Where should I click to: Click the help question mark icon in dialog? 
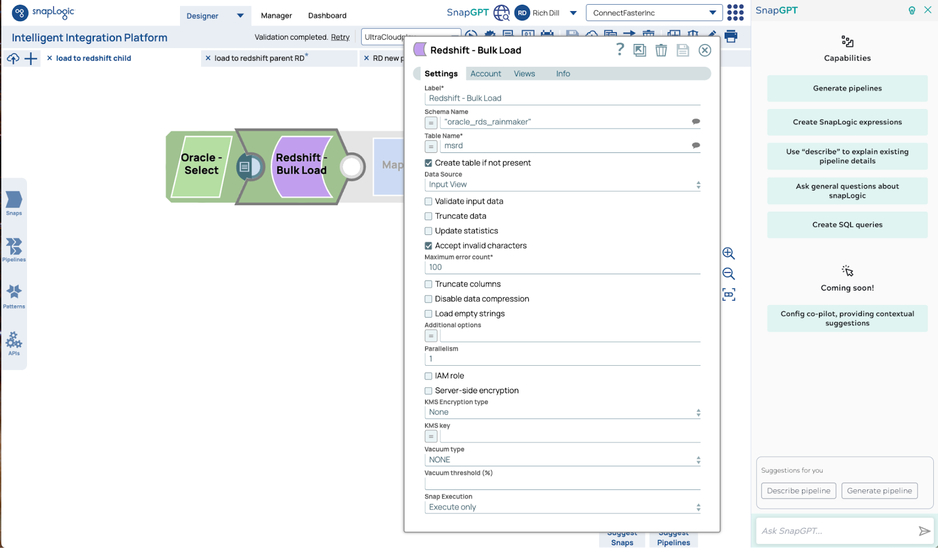coord(620,50)
